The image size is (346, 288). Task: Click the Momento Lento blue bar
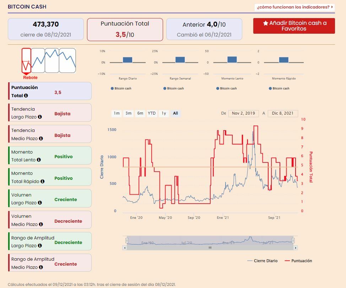coord(232,60)
